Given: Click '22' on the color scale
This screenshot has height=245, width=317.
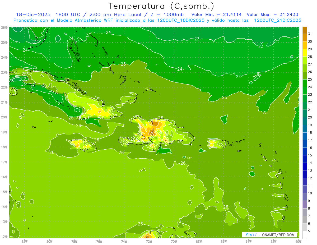Looking at the screenshot, I should (310, 102).
